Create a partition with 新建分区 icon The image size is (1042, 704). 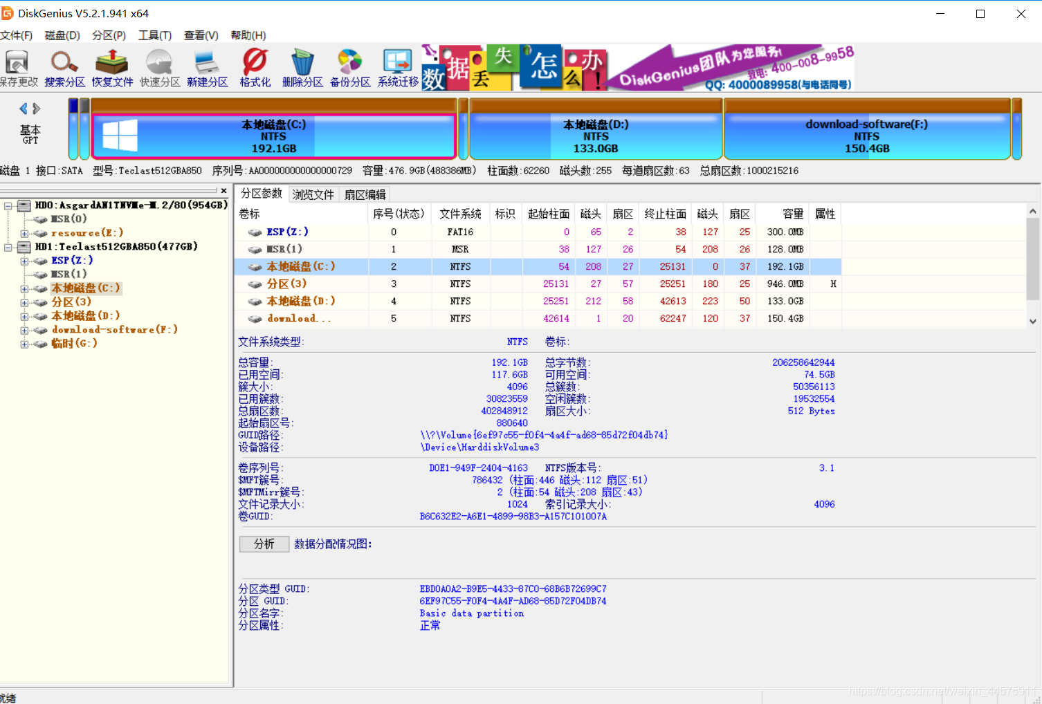coord(207,66)
